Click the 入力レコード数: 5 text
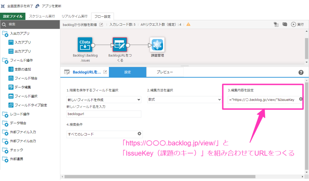The height and width of the screenshot is (181, 309). pos(123,25)
